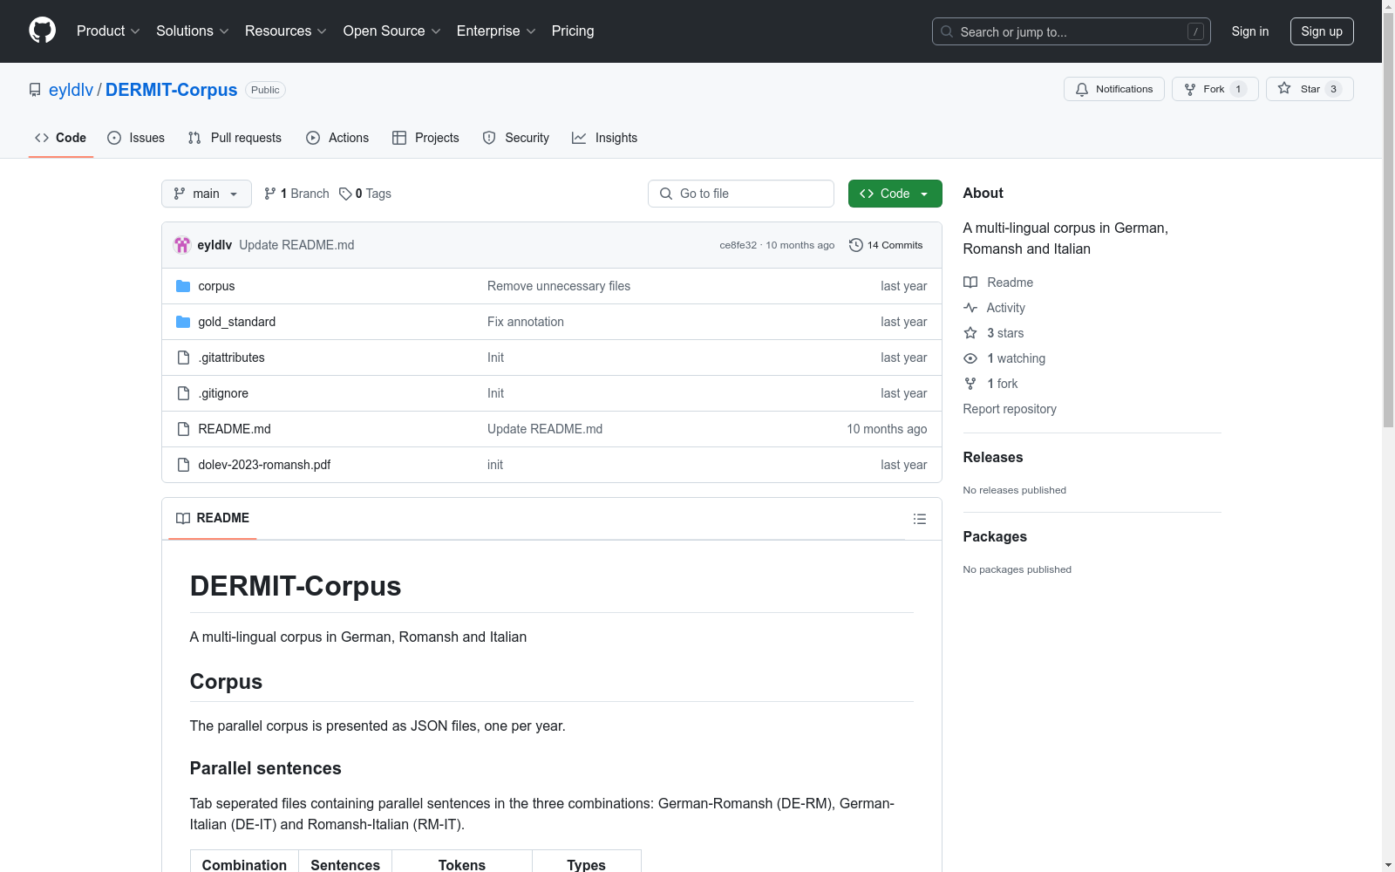
Task: Click the book icon beside Readme
Action: coord(970,283)
